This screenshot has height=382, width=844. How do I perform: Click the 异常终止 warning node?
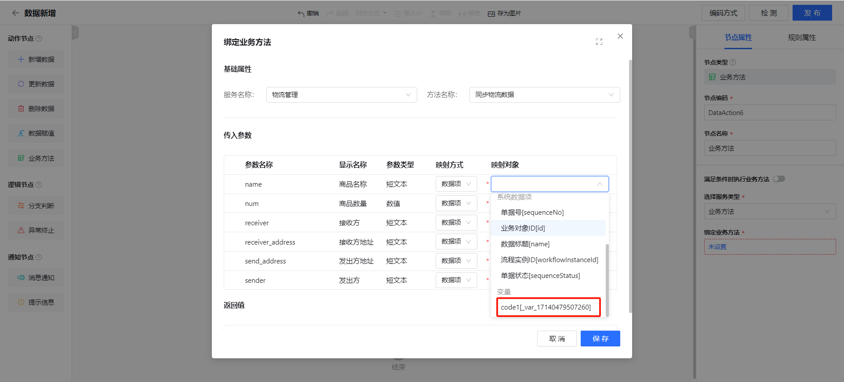coord(36,230)
